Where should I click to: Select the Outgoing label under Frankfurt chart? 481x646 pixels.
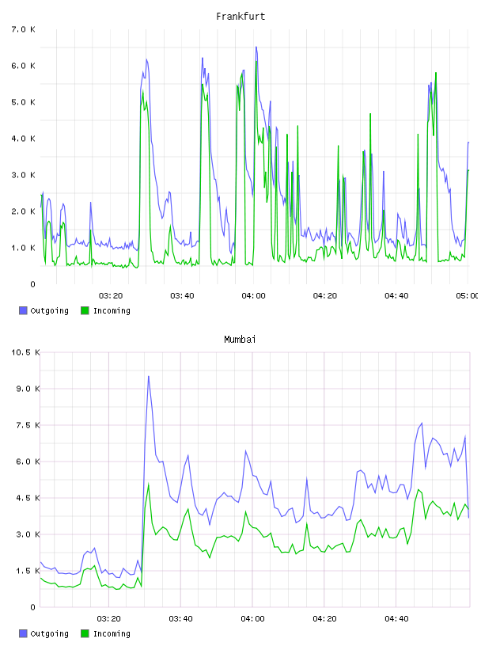[x=49, y=311]
